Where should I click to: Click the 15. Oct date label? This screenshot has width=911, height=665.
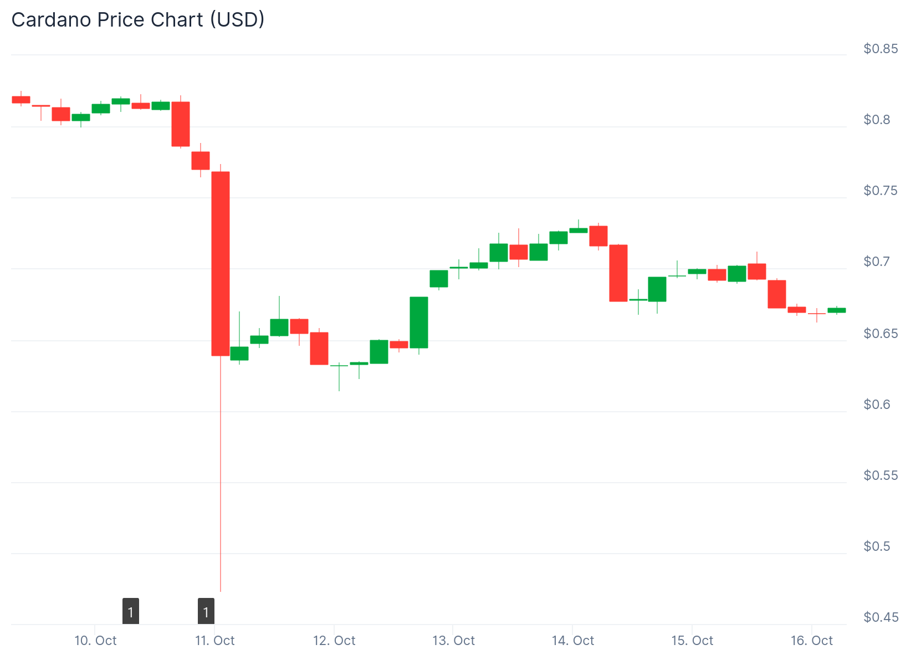pos(692,641)
